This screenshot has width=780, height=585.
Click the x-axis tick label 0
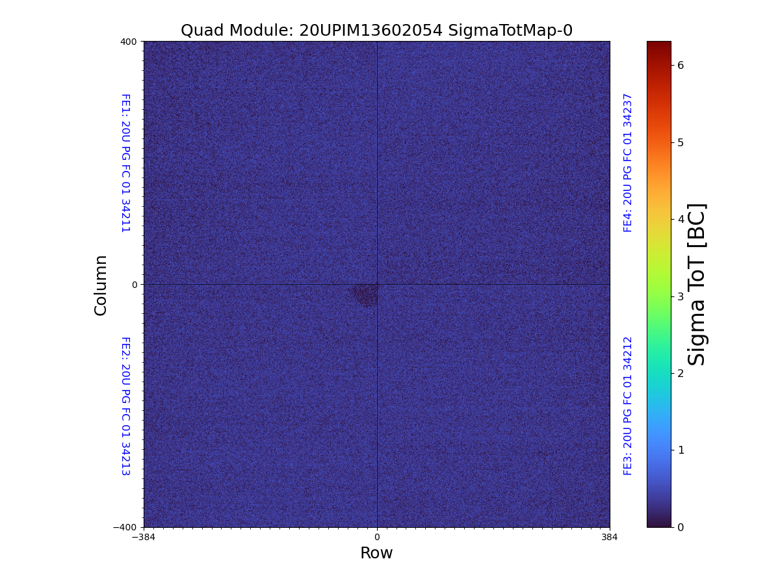(376, 538)
